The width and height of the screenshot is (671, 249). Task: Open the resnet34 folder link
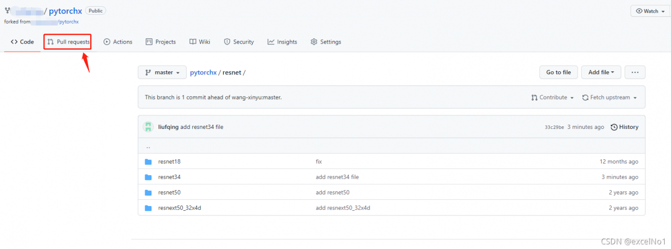(169, 177)
